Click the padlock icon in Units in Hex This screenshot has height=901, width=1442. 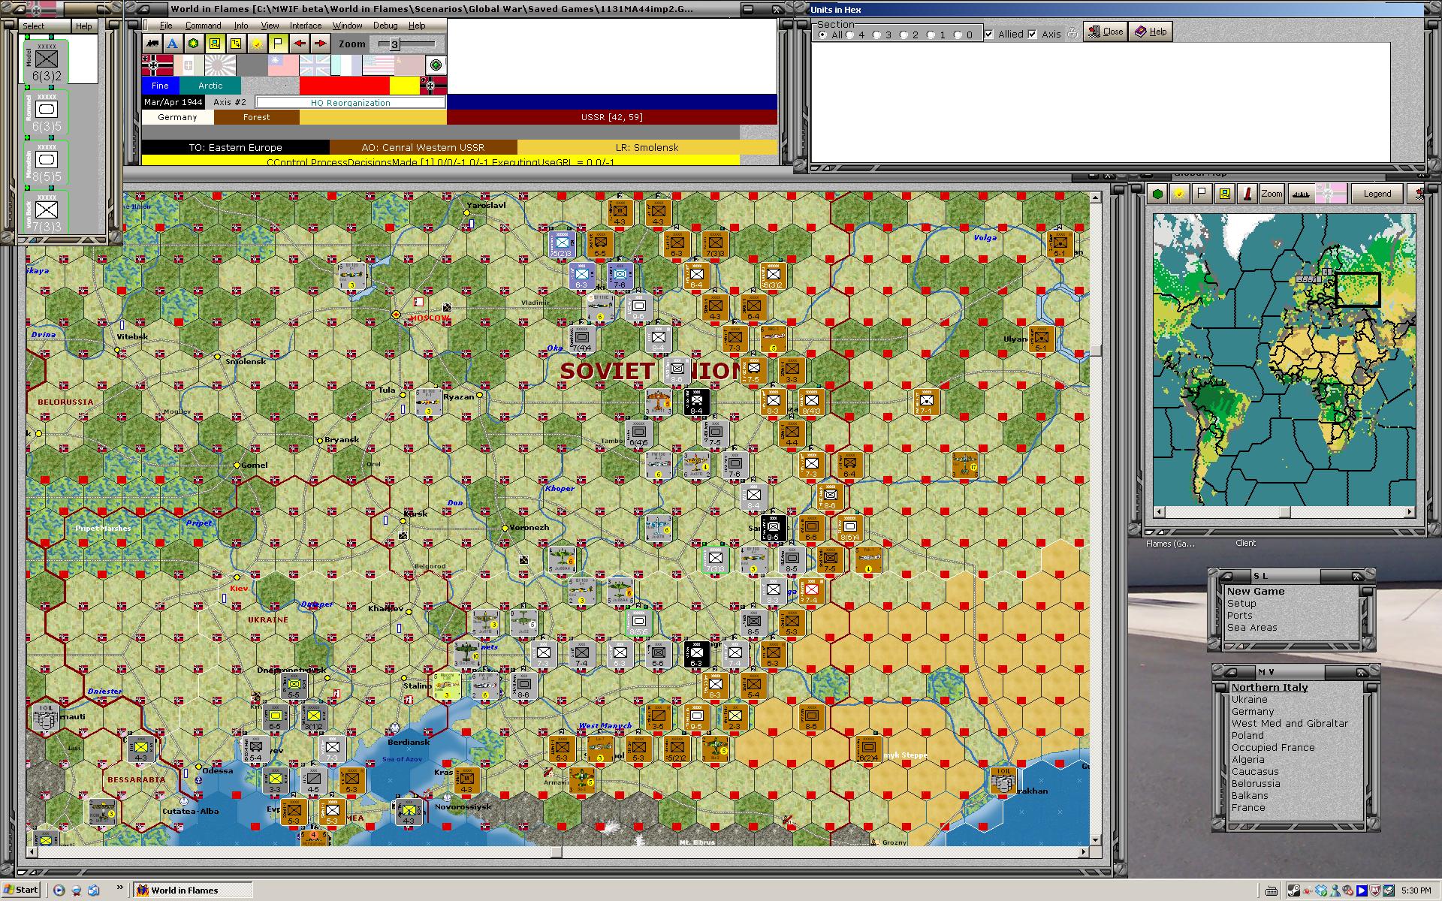1072,33
